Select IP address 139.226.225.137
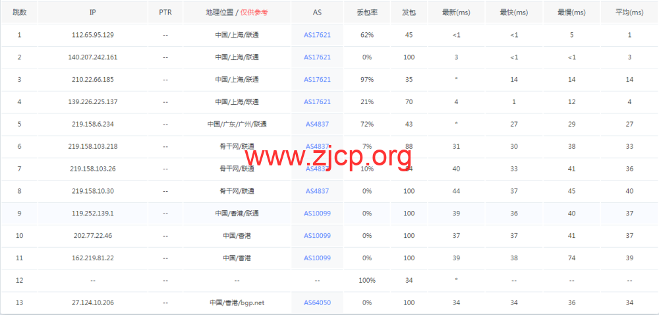The height and width of the screenshot is (315, 659). point(93,101)
